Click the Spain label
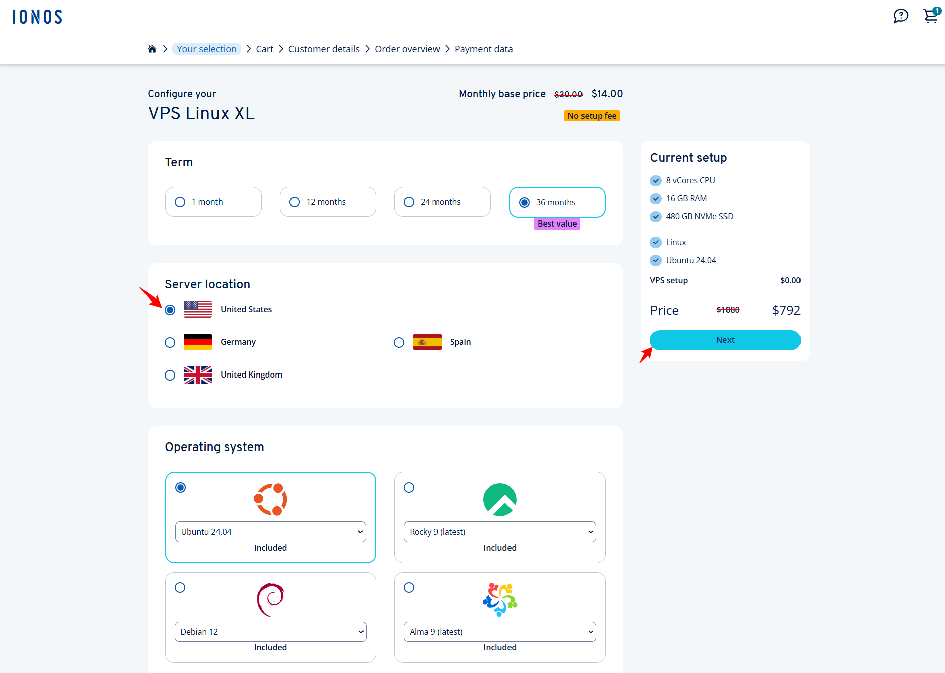 pyautogui.click(x=461, y=342)
